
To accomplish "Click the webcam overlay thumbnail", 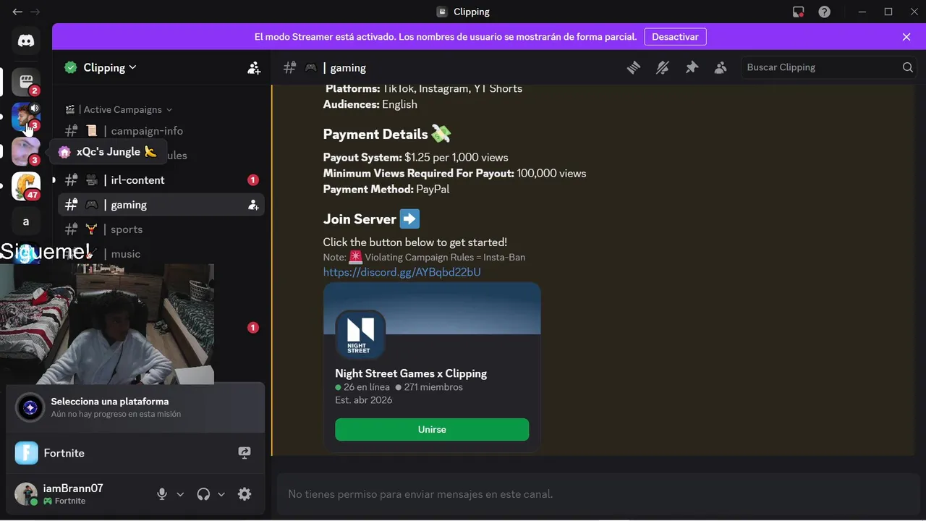I will click(107, 324).
